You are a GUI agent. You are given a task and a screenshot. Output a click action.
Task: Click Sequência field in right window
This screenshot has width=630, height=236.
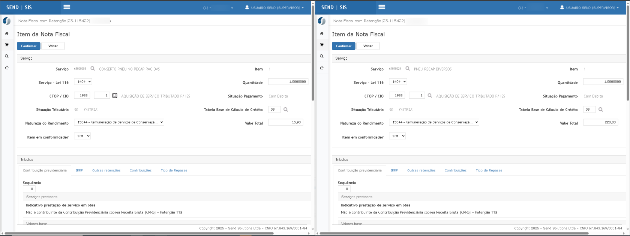(344, 189)
